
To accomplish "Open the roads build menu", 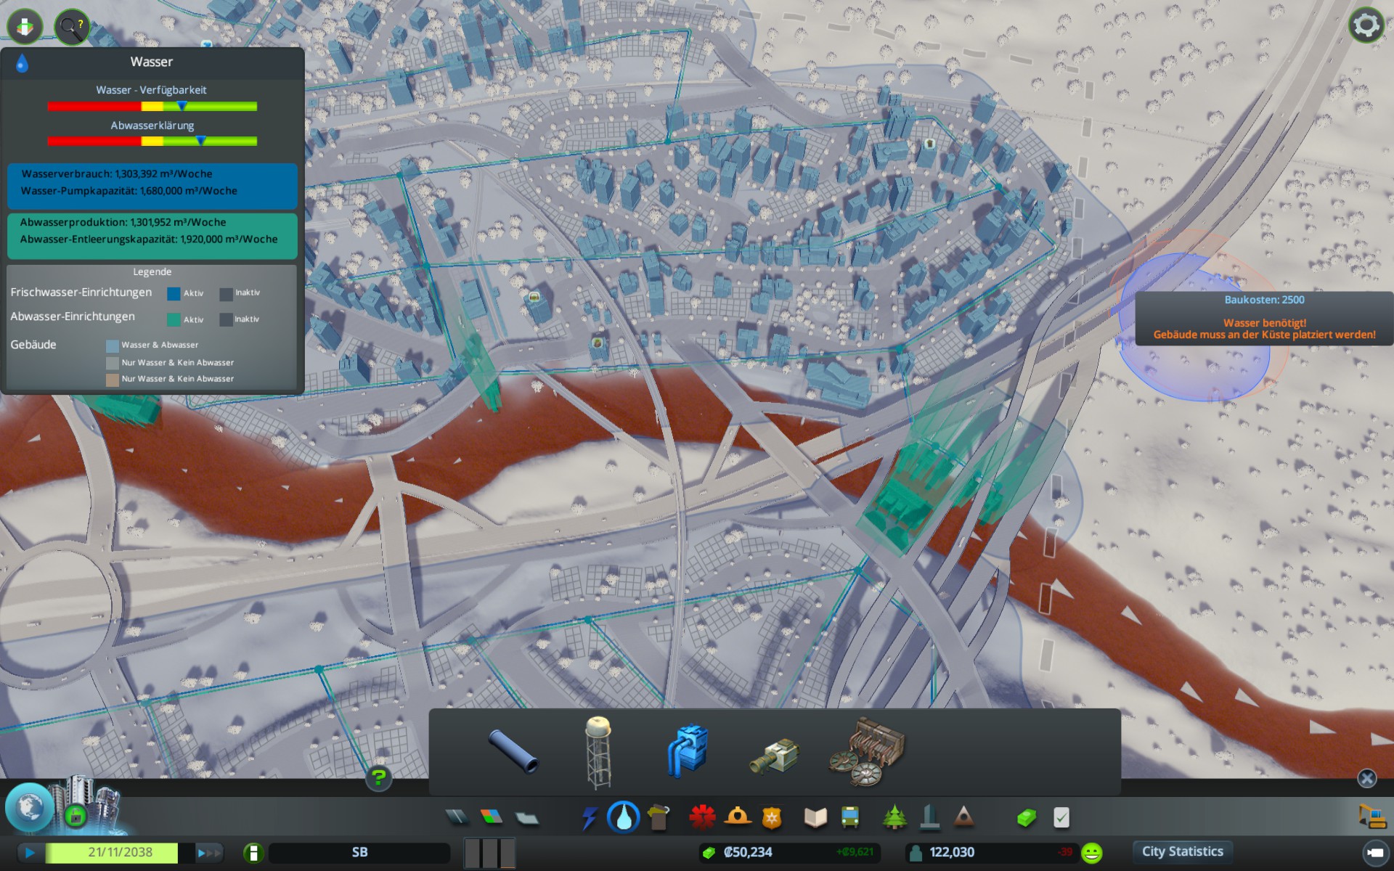I will (457, 818).
